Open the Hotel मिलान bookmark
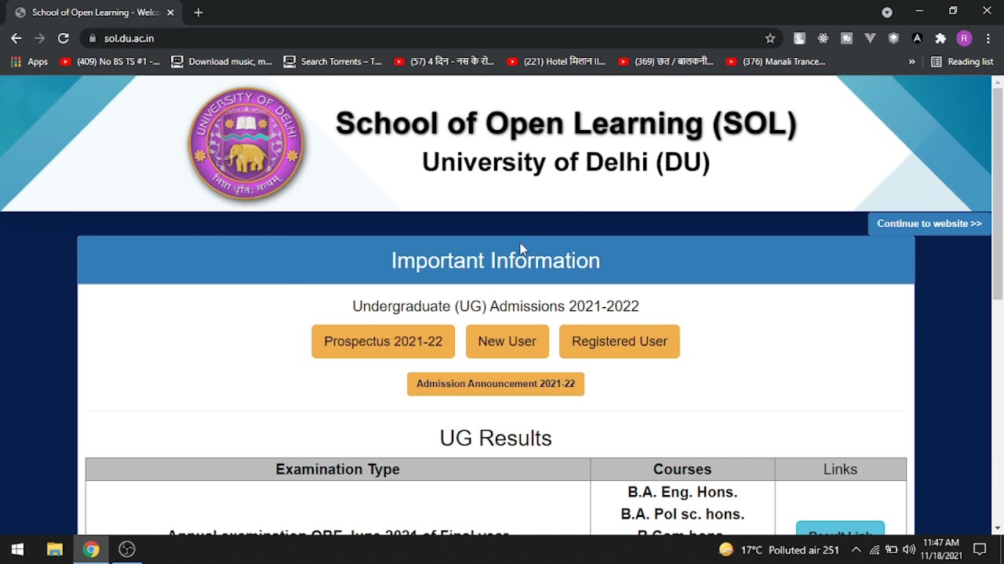The image size is (1004, 564). 556,62
